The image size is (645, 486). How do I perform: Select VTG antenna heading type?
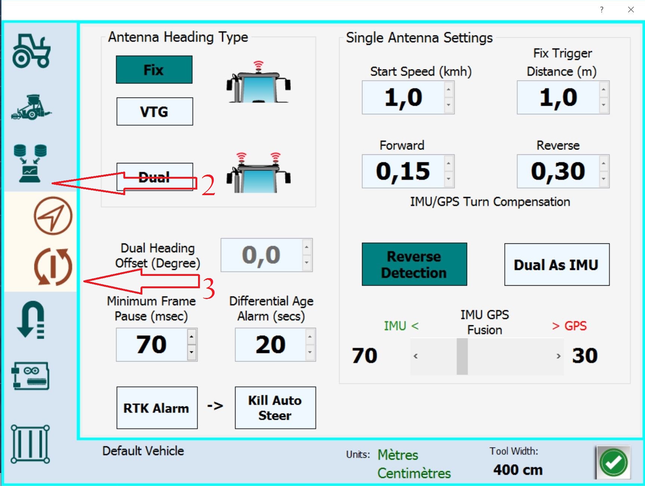(x=155, y=111)
